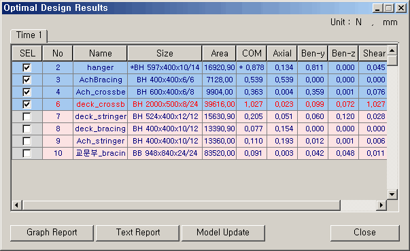Screen dimensions: 410x251
Task: Click area value '39616,00'
Action: pos(220,105)
